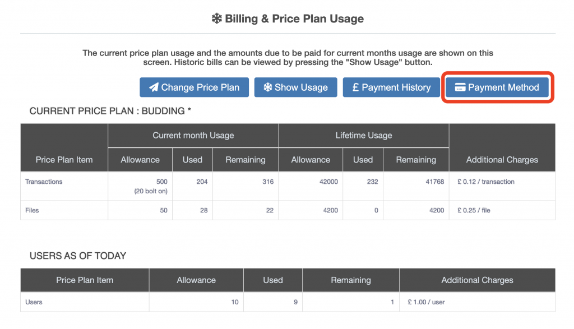This screenshot has width=574, height=329.
Task: Click the pound sign icon on Payment History
Action: (355, 87)
